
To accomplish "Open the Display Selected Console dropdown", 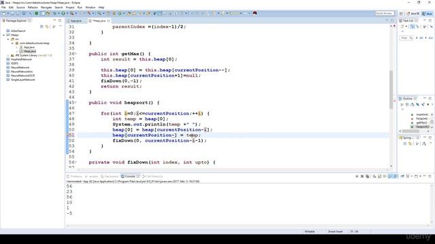I will tap(412, 176).
